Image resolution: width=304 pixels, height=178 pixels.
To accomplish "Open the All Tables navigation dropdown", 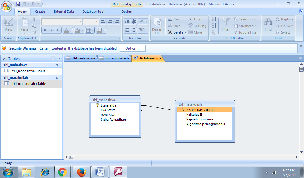I will tap(53, 58).
